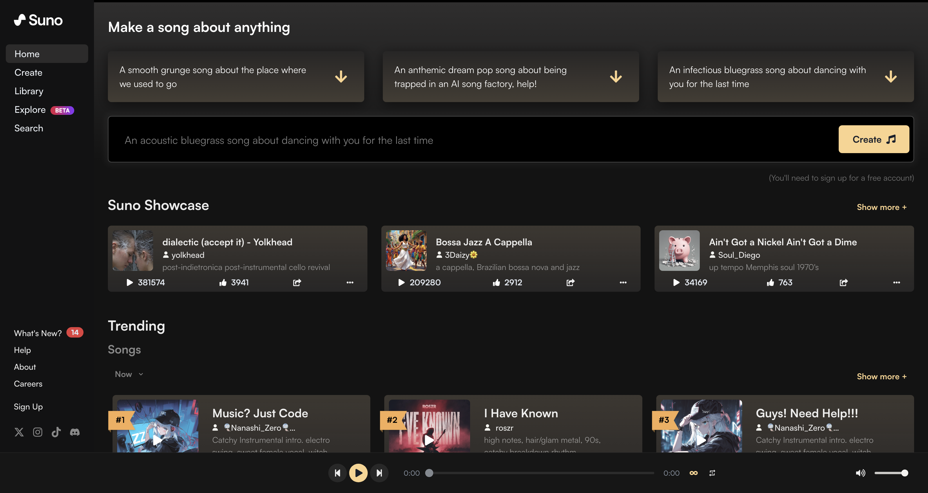Share the dialectic (accept it) song
This screenshot has width=928, height=493.
pyautogui.click(x=297, y=282)
